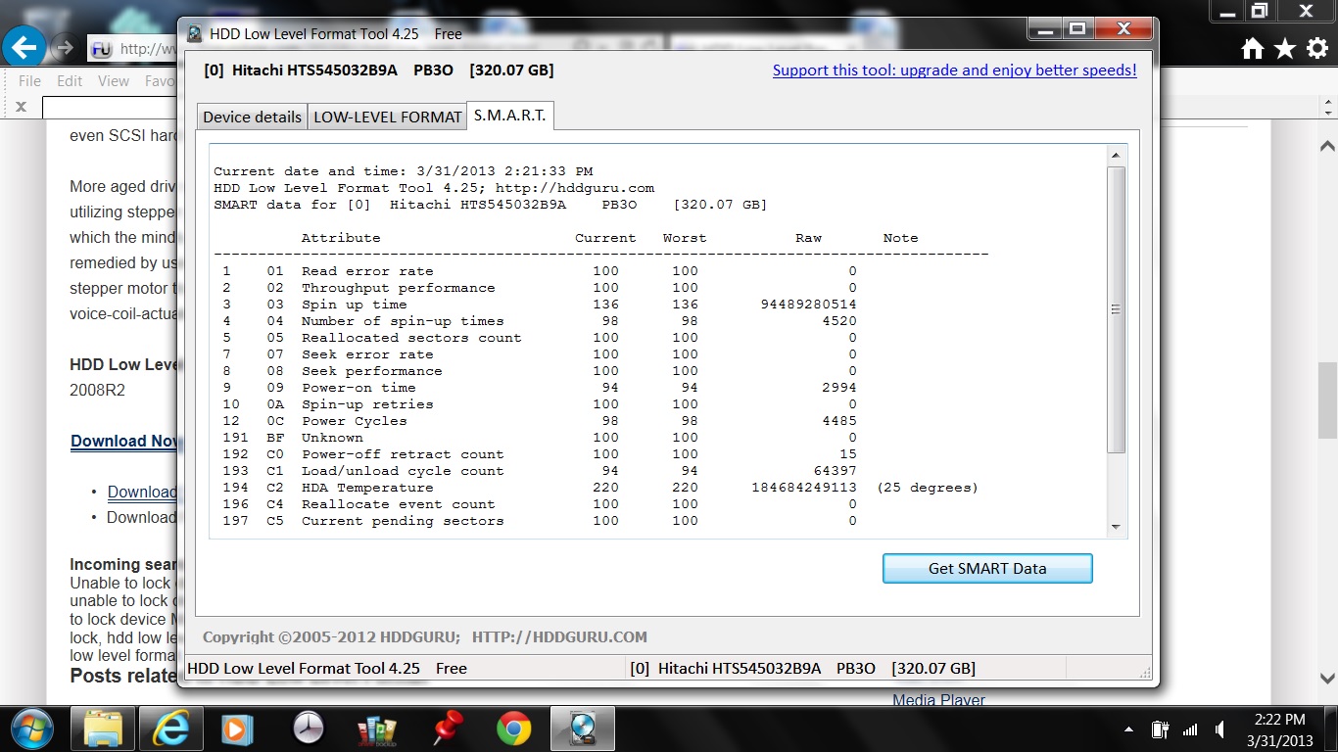Click the 'Seek error rate' attribute
1338x752 pixels.
tap(367, 354)
